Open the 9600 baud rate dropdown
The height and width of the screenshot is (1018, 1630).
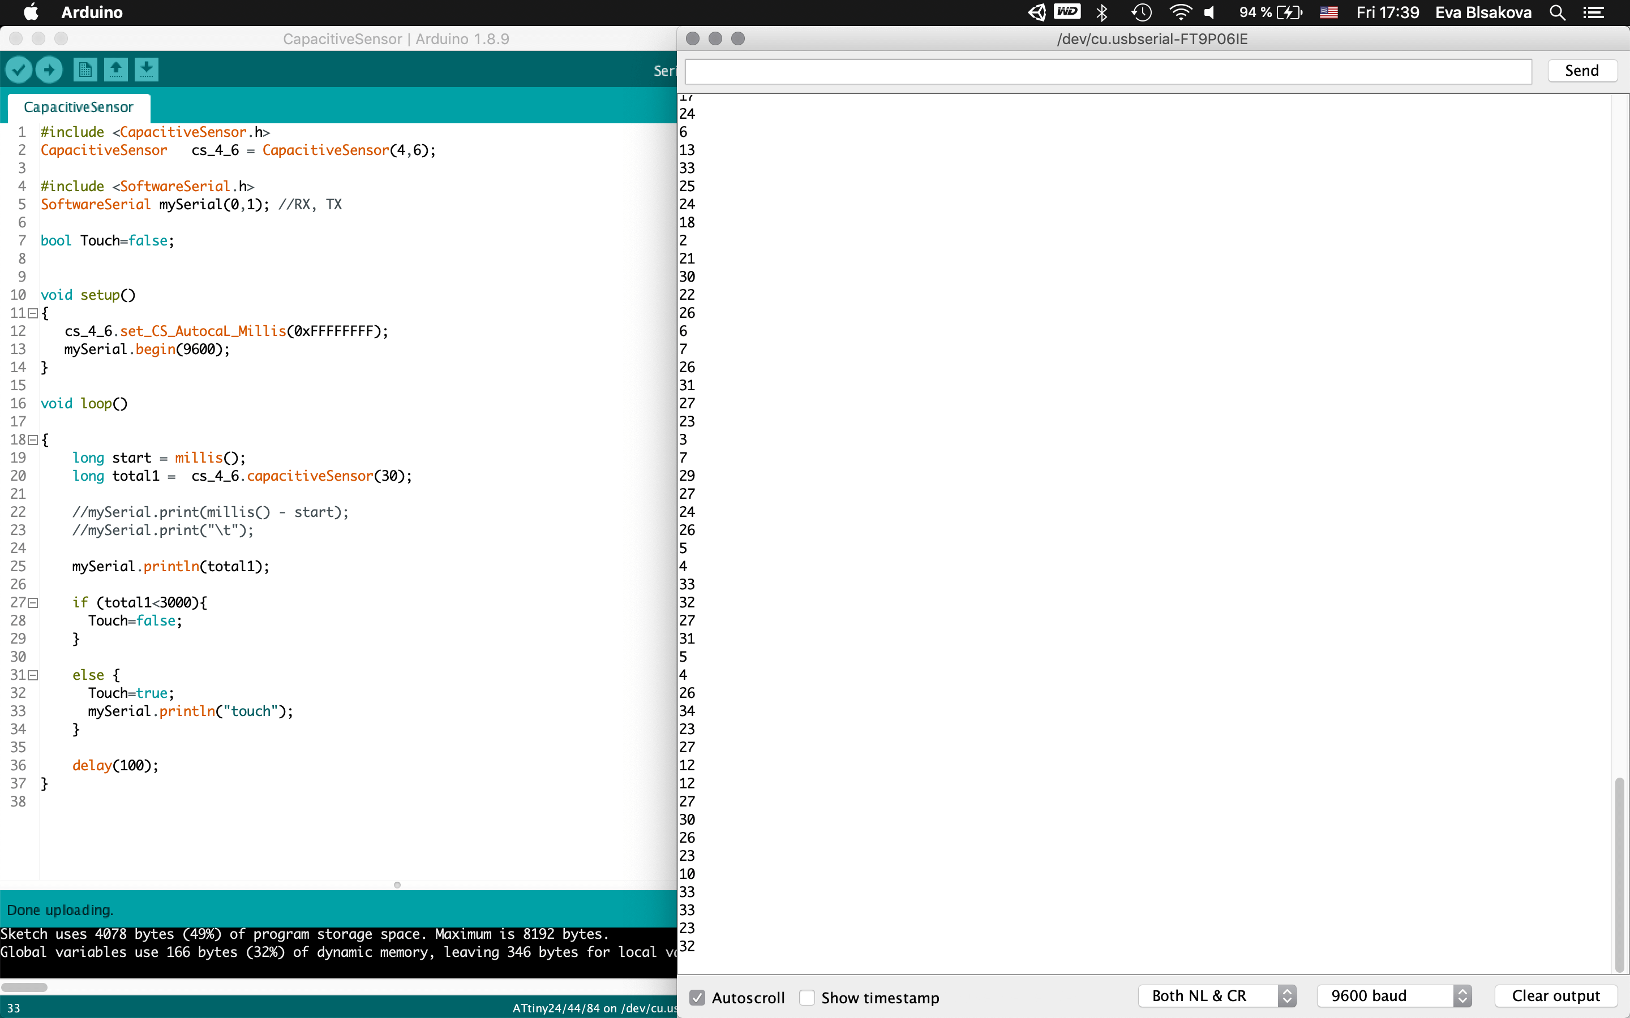[x=1393, y=996]
